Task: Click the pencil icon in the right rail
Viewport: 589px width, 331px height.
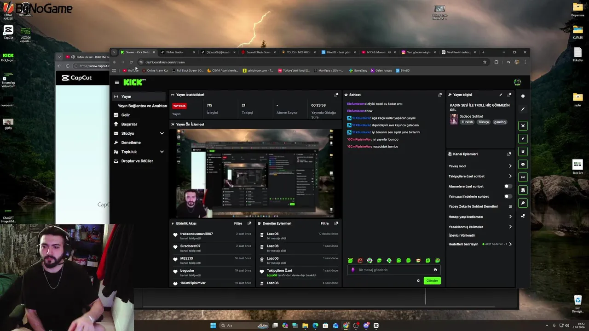Action: coord(523,109)
